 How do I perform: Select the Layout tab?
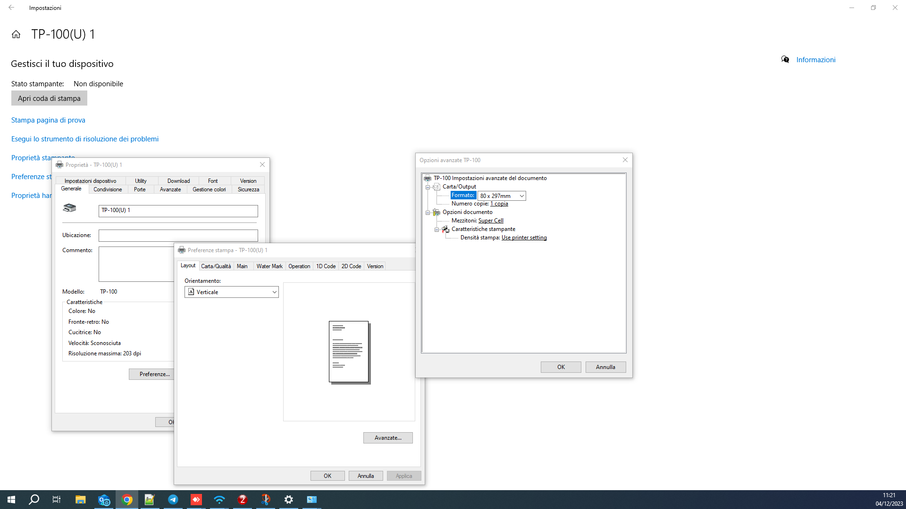coord(188,265)
